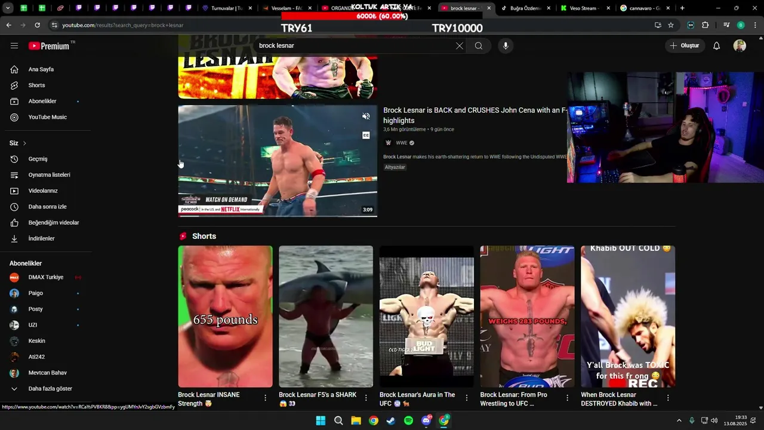Expand the Siz section chevron

(24, 143)
